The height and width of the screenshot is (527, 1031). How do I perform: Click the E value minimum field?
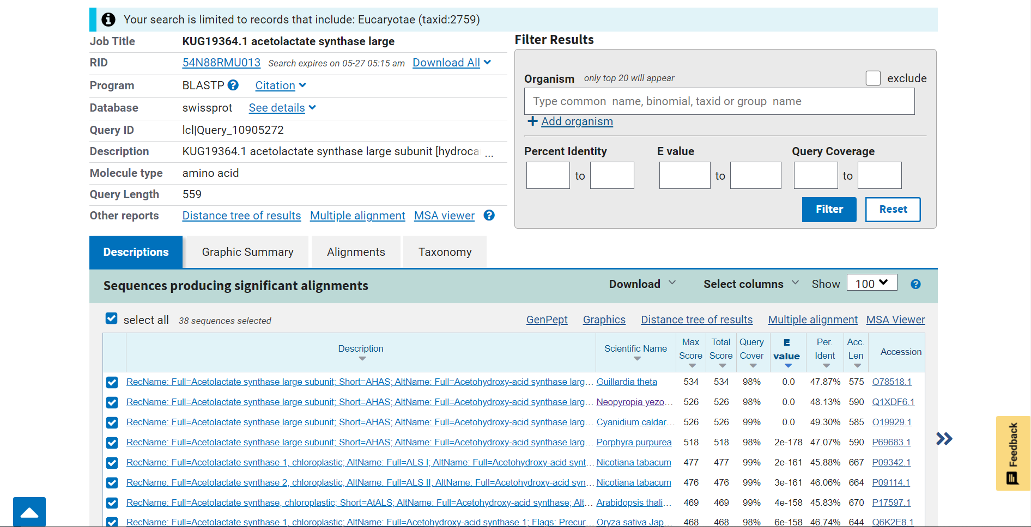(x=685, y=175)
